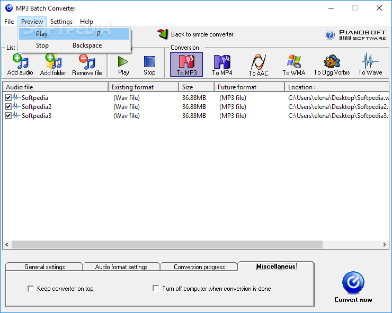Click the horizontal scrollbar left arrow
The width and height of the screenshot is (392, 313).
[x=7, y=245]
